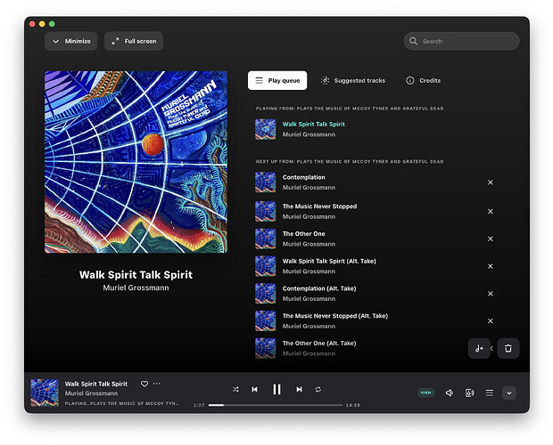Click the volume speaker icon
This screenshot has height=445, width=553.
(x=450, y=392)
